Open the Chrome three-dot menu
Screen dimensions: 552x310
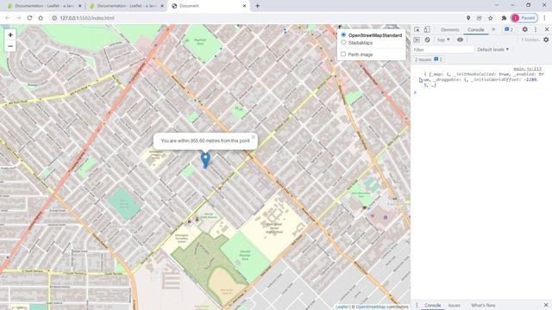[x=544, y=18]
